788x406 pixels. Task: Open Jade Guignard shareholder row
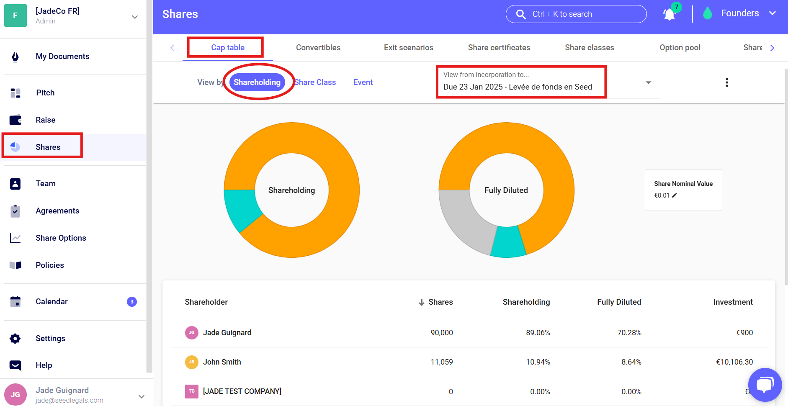[x=227, y=333]
